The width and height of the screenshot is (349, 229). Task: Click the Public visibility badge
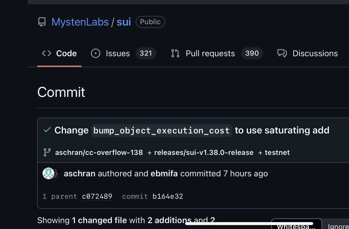pyautogui.click(x=150, y=22)
